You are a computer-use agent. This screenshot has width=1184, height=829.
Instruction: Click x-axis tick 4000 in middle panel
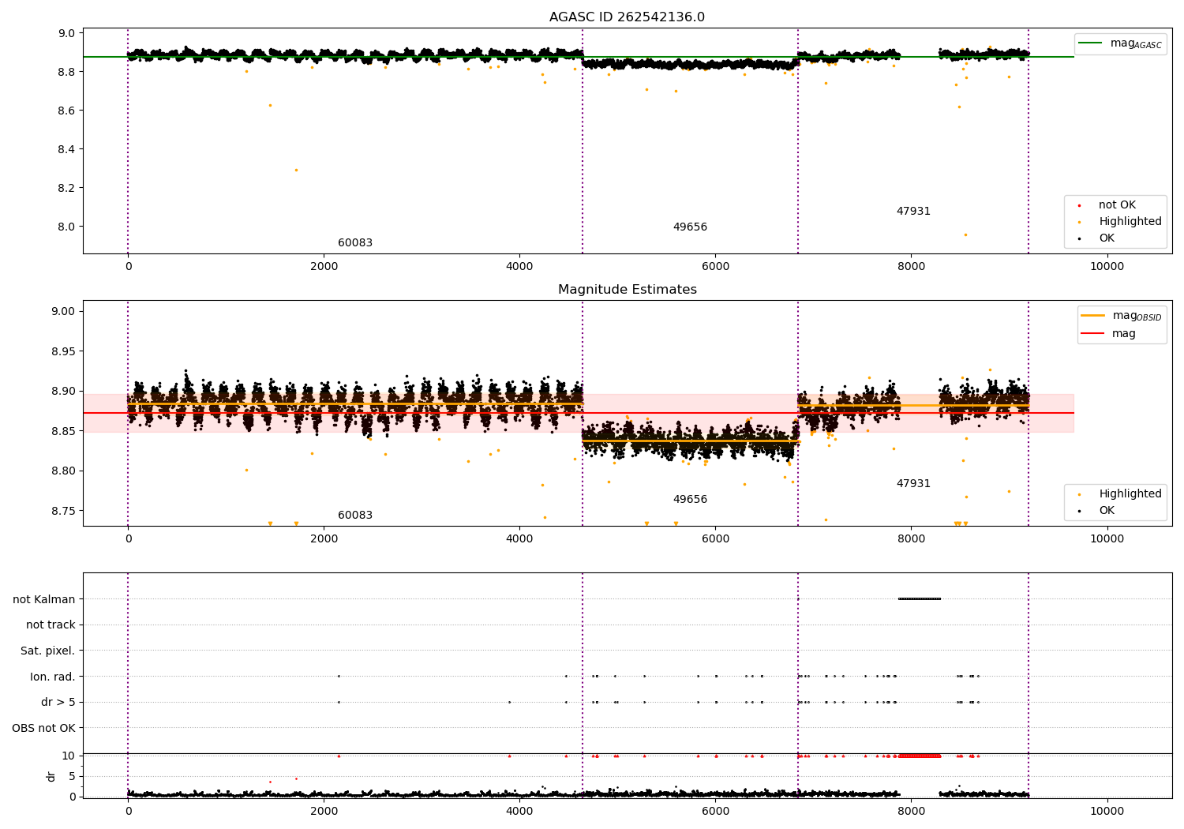pos(519,540)
